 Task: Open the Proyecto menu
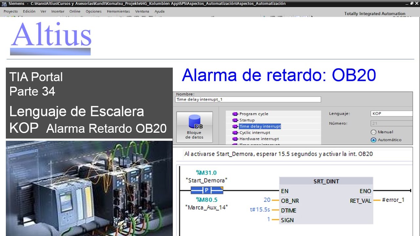point(10,11)
